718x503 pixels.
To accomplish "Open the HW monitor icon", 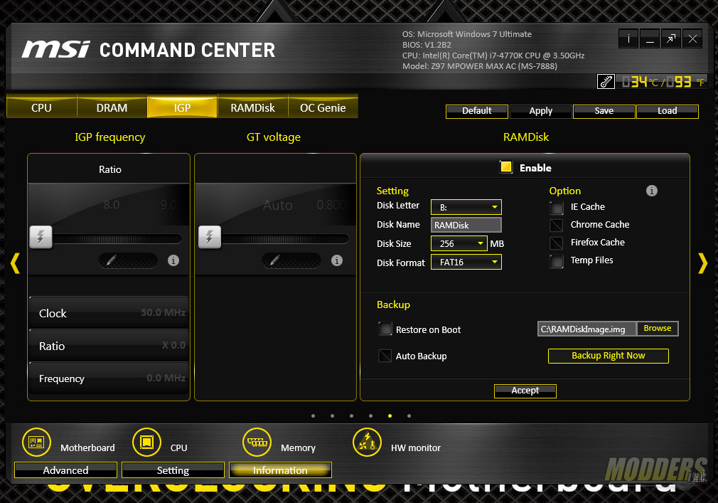I will [367, 442].
